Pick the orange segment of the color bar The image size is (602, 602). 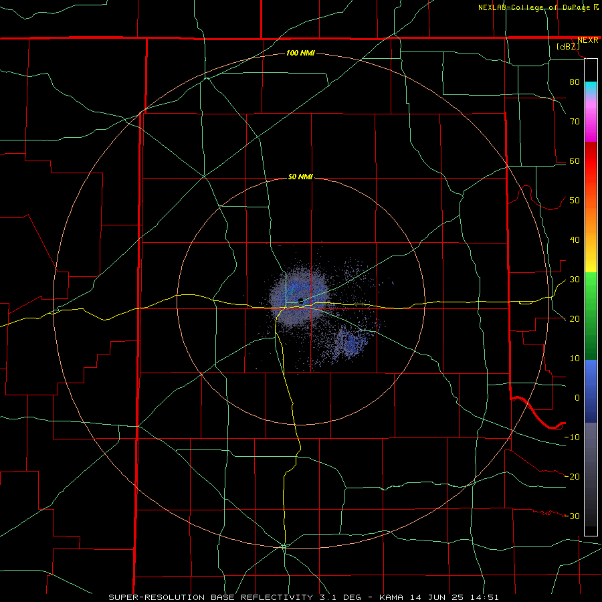point(591,227)
